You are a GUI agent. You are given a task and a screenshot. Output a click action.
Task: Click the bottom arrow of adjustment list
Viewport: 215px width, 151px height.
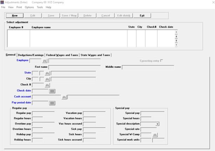pos(176,45)
